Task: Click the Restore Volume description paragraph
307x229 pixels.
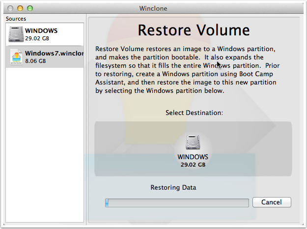Action: [x=187, y=70]
